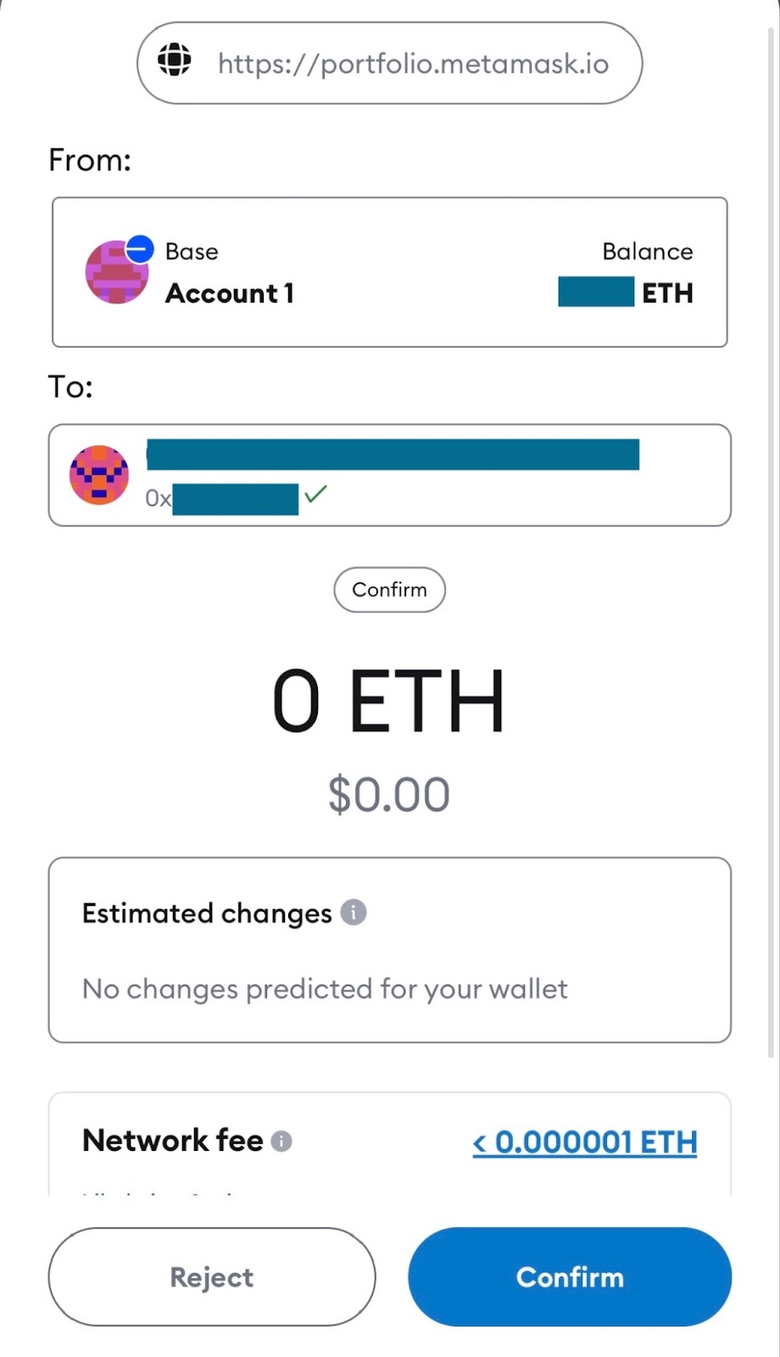
Task: Click the 'No changes predicted for your wallet' text
Action: (325, 989)
